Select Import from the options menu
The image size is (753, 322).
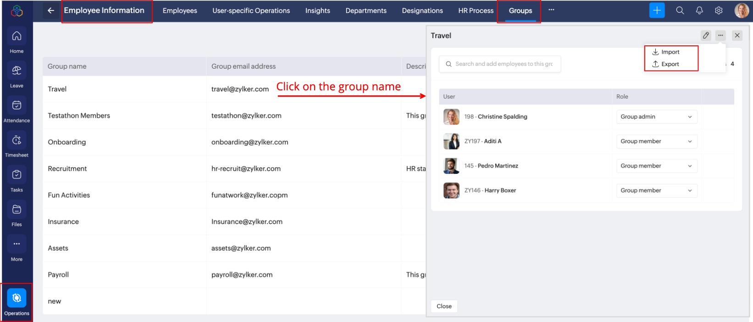coord(670,52)
